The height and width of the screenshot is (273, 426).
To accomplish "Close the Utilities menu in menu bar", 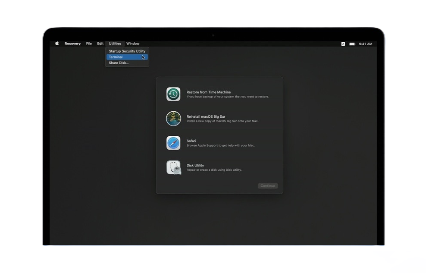I will [115, 44].
